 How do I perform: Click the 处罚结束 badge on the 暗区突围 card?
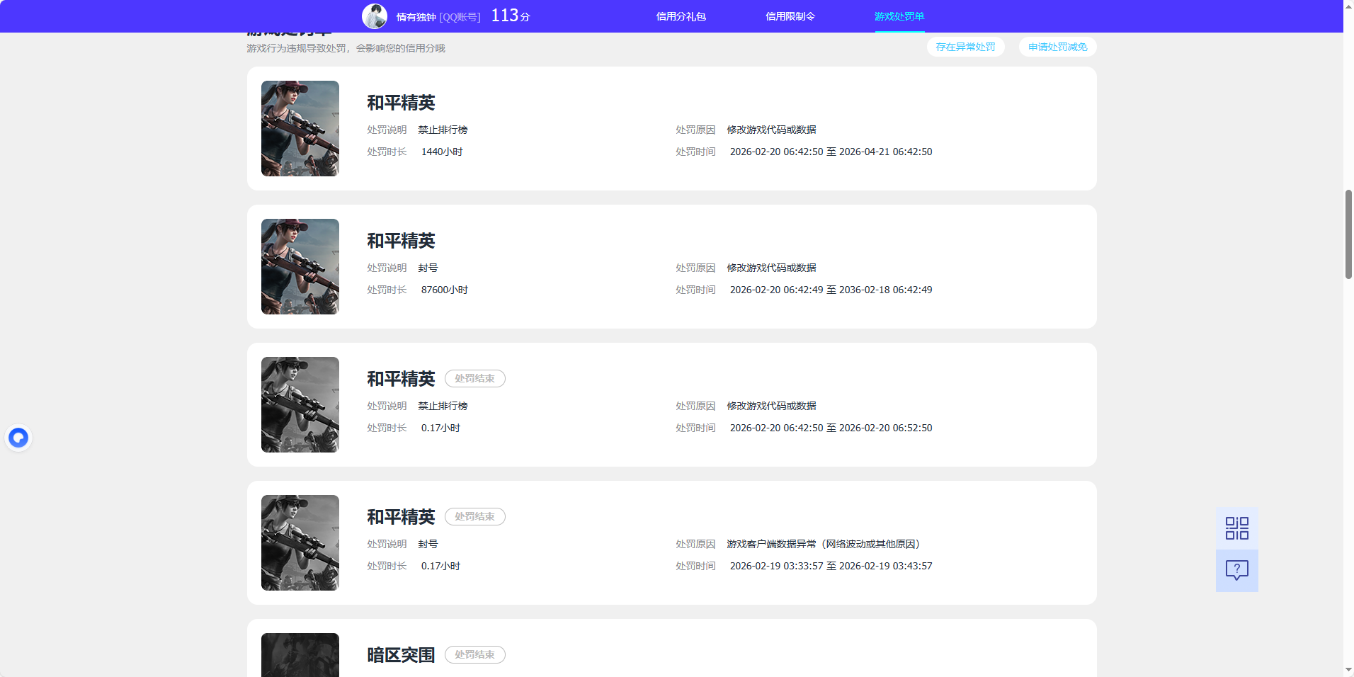(x=474, y=654)
